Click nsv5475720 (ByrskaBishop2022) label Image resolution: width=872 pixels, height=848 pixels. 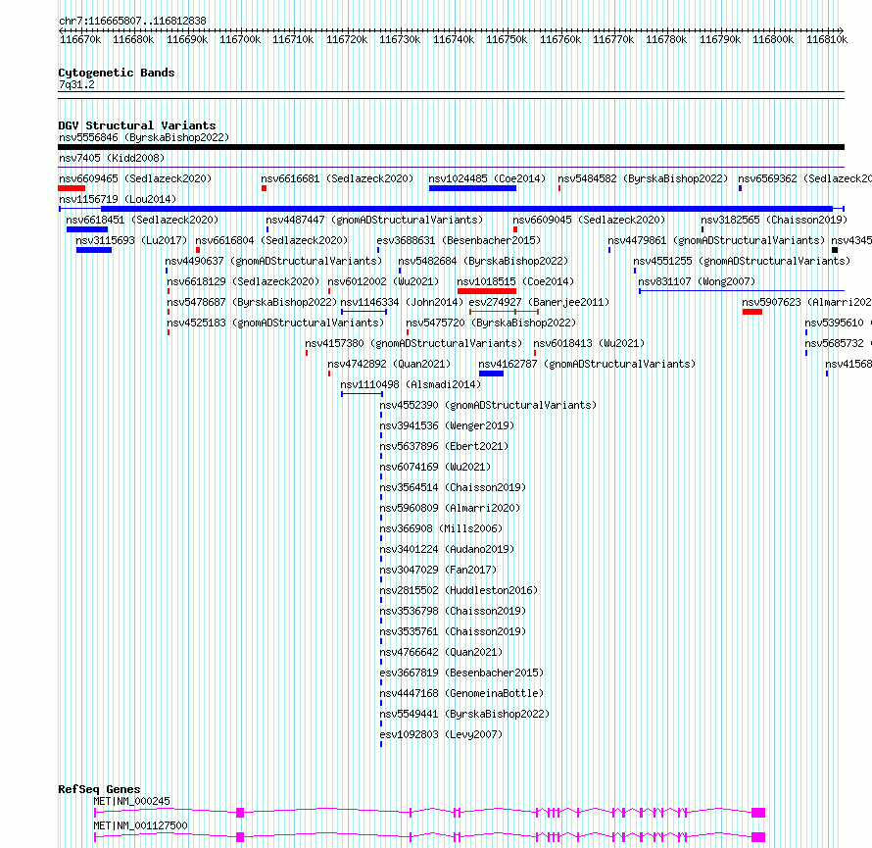[x=491, y=323]
